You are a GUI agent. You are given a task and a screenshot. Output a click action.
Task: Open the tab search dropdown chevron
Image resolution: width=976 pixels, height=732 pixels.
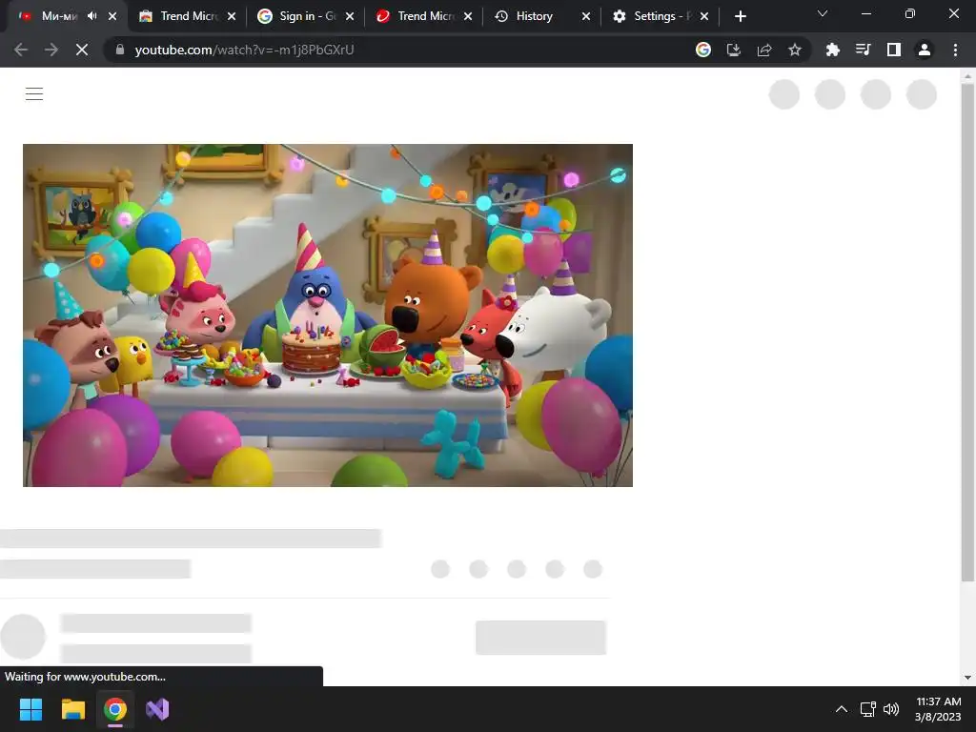pyautogui.click(x=823, y=13)
